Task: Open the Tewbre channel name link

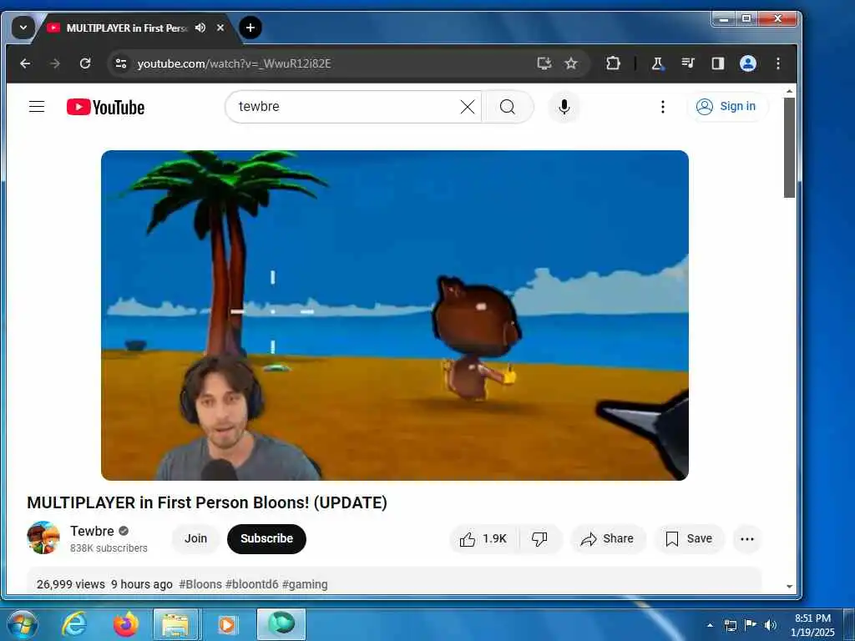Action: click(92, 531)
